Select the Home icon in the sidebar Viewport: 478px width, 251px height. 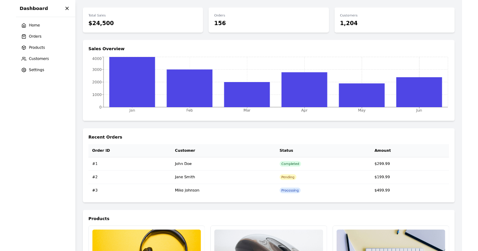(24, 25)
